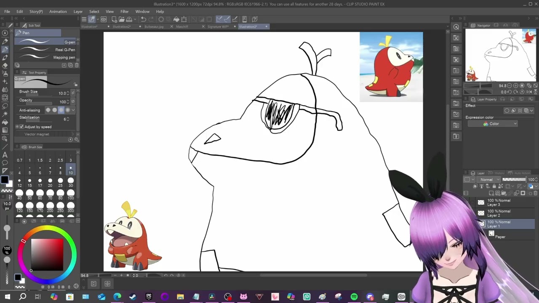Open the Filter menu
The image size is (539, 303).
coord(124,11)
